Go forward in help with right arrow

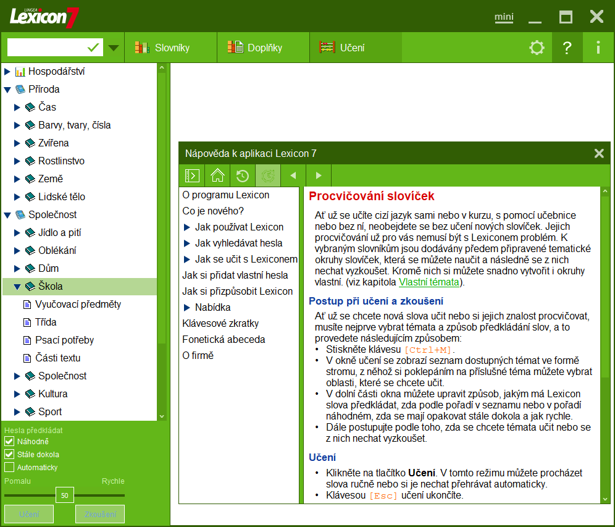[319, 175]
